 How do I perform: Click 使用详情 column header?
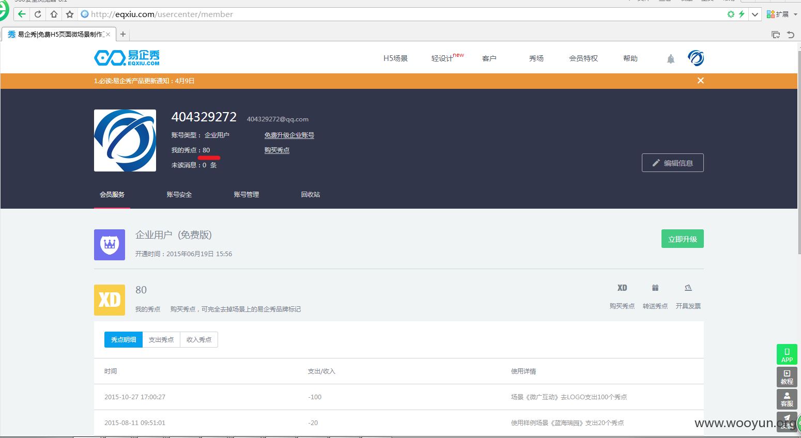[x=523, y=371]
